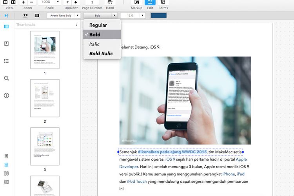294x196 pixels.
Task: Show the Thumbnails panel icon in sidebar
Action: coord(6,26)
